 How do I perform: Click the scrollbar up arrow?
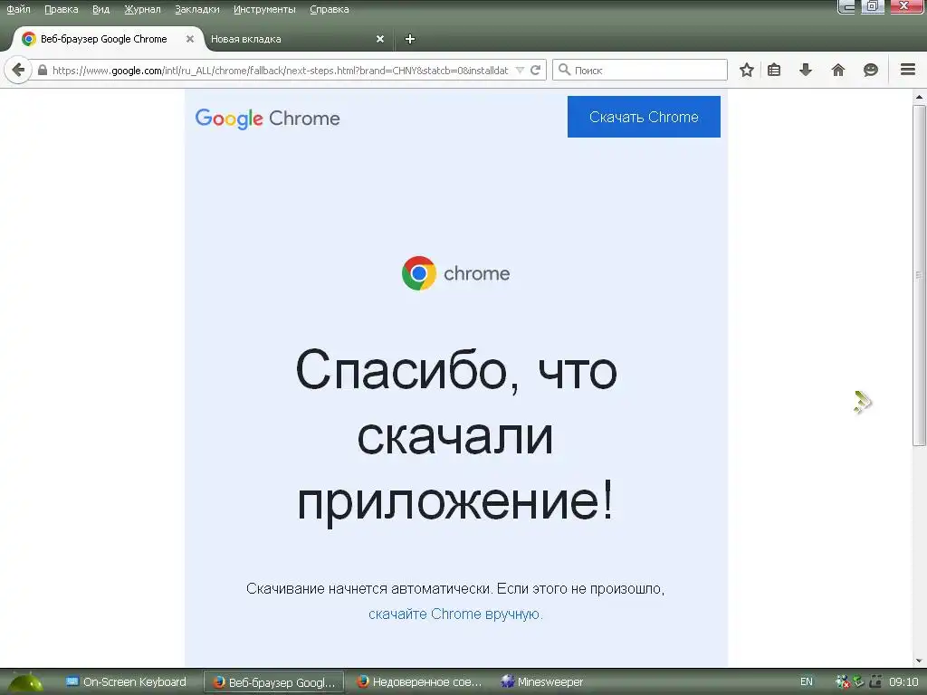click(919, 96)
